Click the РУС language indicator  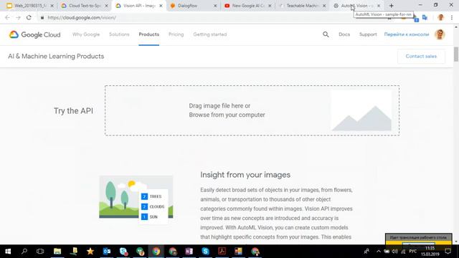(x=413, y=252)
